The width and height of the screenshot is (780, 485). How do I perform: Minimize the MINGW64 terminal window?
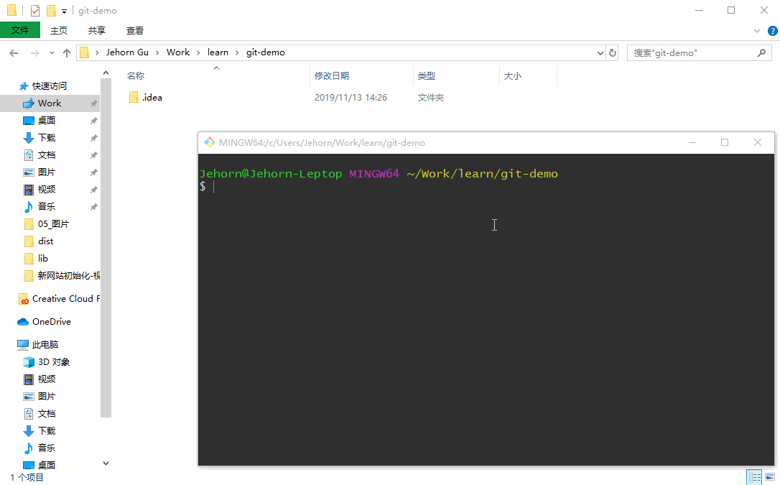pyautogui.click(x=692, y=142)
